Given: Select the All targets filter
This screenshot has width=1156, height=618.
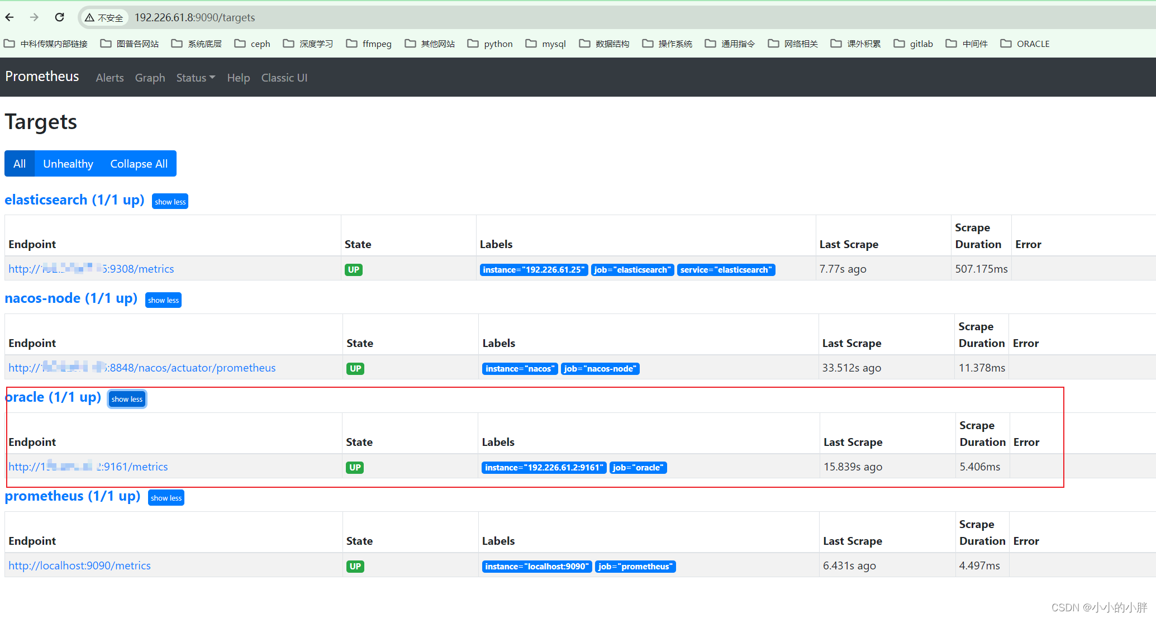Looking at the screenshot, I should coord(20,164).
